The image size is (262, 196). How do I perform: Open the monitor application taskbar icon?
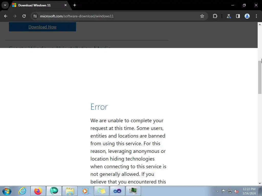tap(133, 191)
